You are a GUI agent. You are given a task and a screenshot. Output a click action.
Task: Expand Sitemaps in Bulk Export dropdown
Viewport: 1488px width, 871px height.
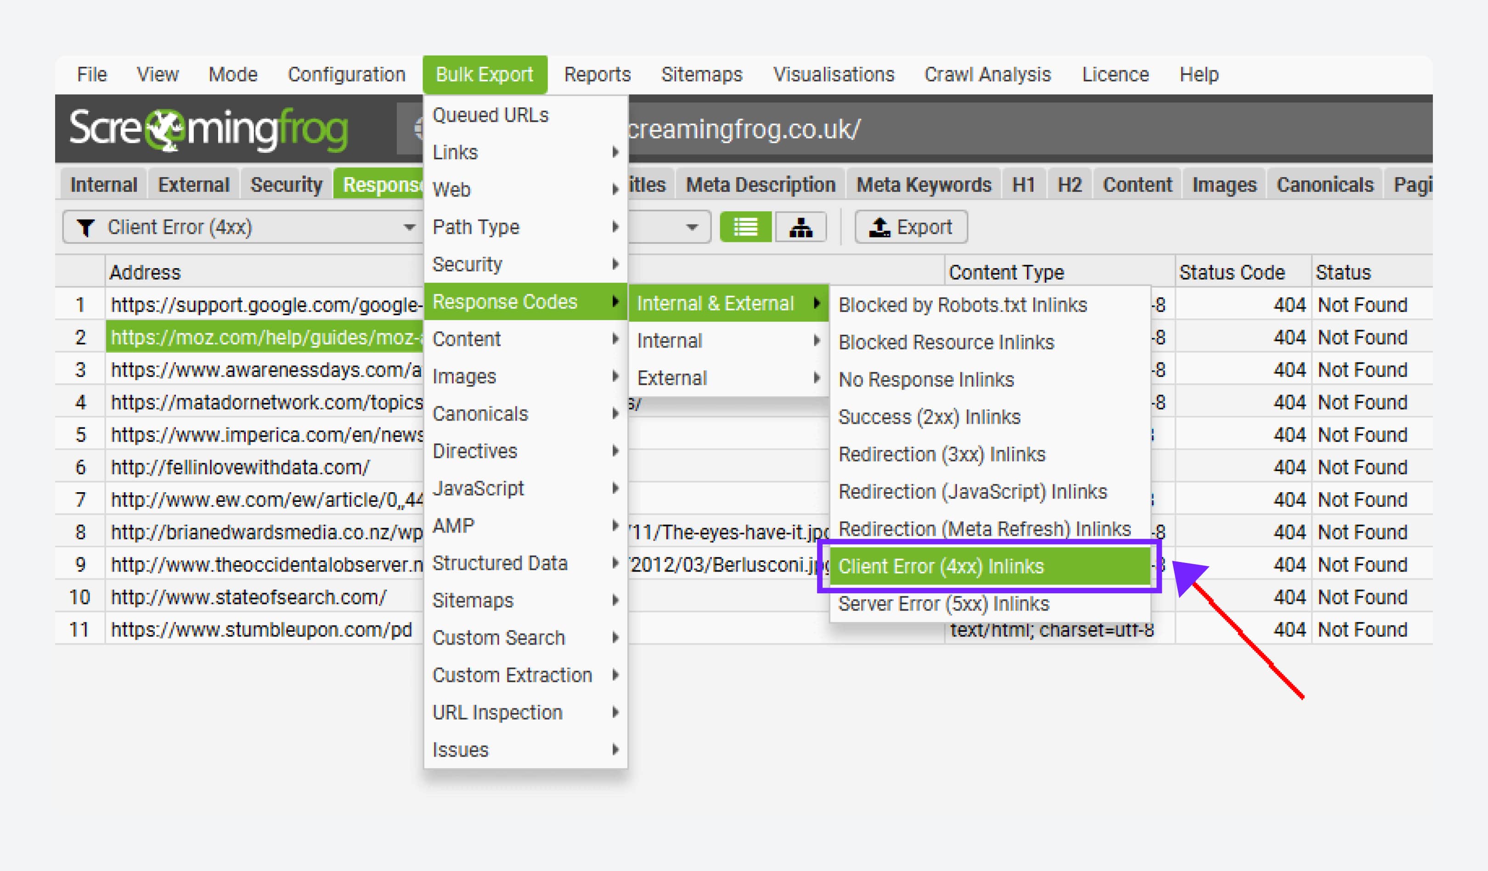525,601
